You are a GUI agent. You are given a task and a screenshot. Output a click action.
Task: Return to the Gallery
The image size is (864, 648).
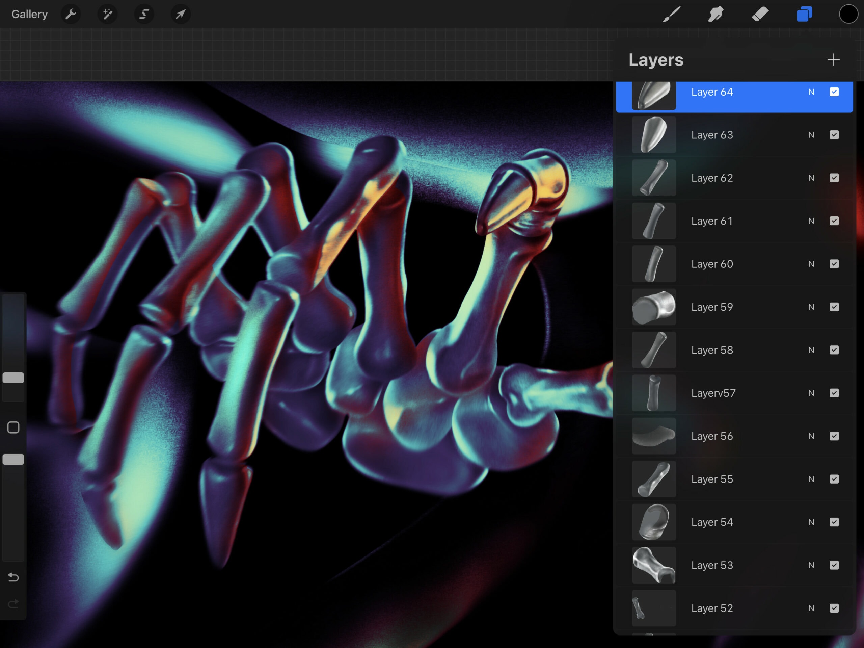click(29, 15)
